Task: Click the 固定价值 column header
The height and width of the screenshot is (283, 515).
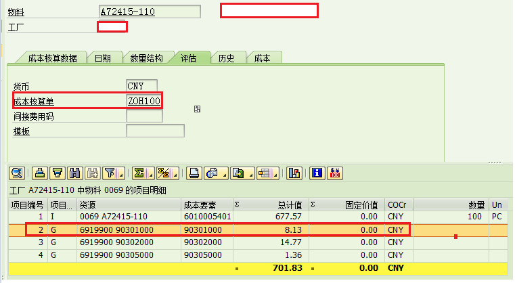Action: [x=347, y=205]
